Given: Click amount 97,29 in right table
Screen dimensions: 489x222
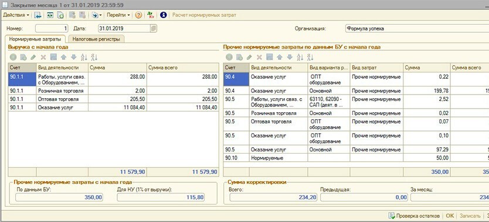Looking at the screenshot, I should [x=426, y=150].
